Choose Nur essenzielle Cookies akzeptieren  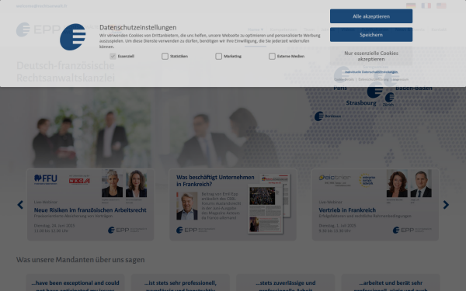click(x=371, y=56)
